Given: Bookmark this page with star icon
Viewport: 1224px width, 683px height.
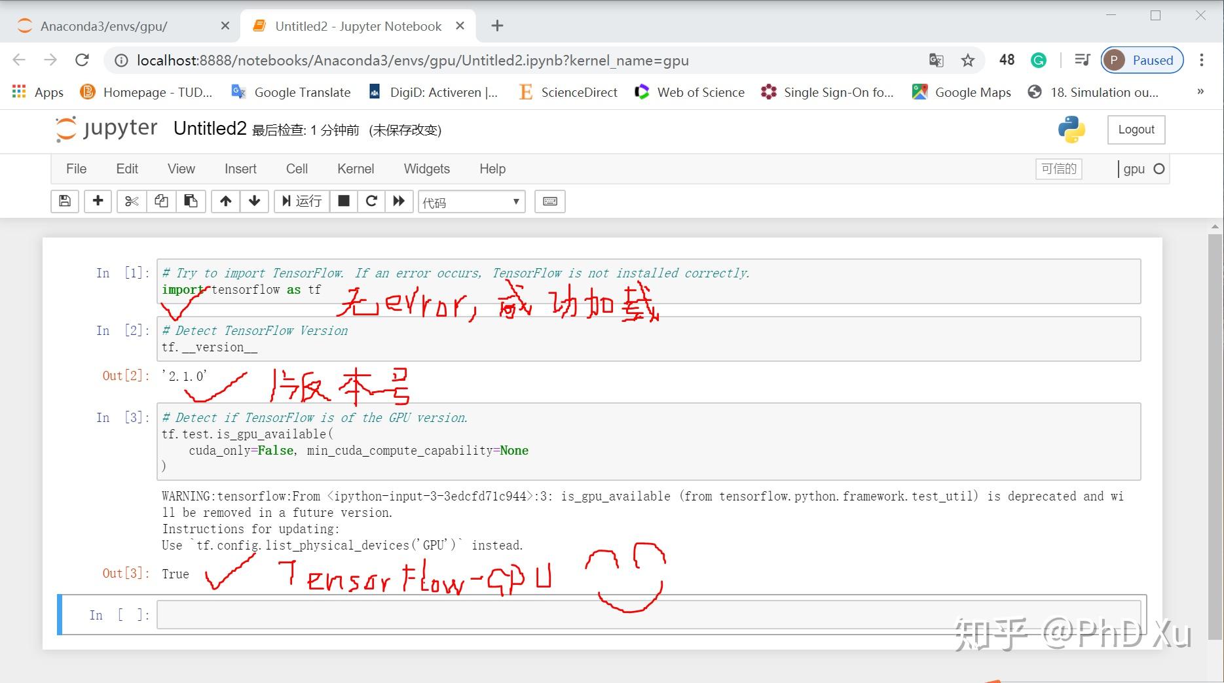Looking at the screenshot, I should 968,60.
